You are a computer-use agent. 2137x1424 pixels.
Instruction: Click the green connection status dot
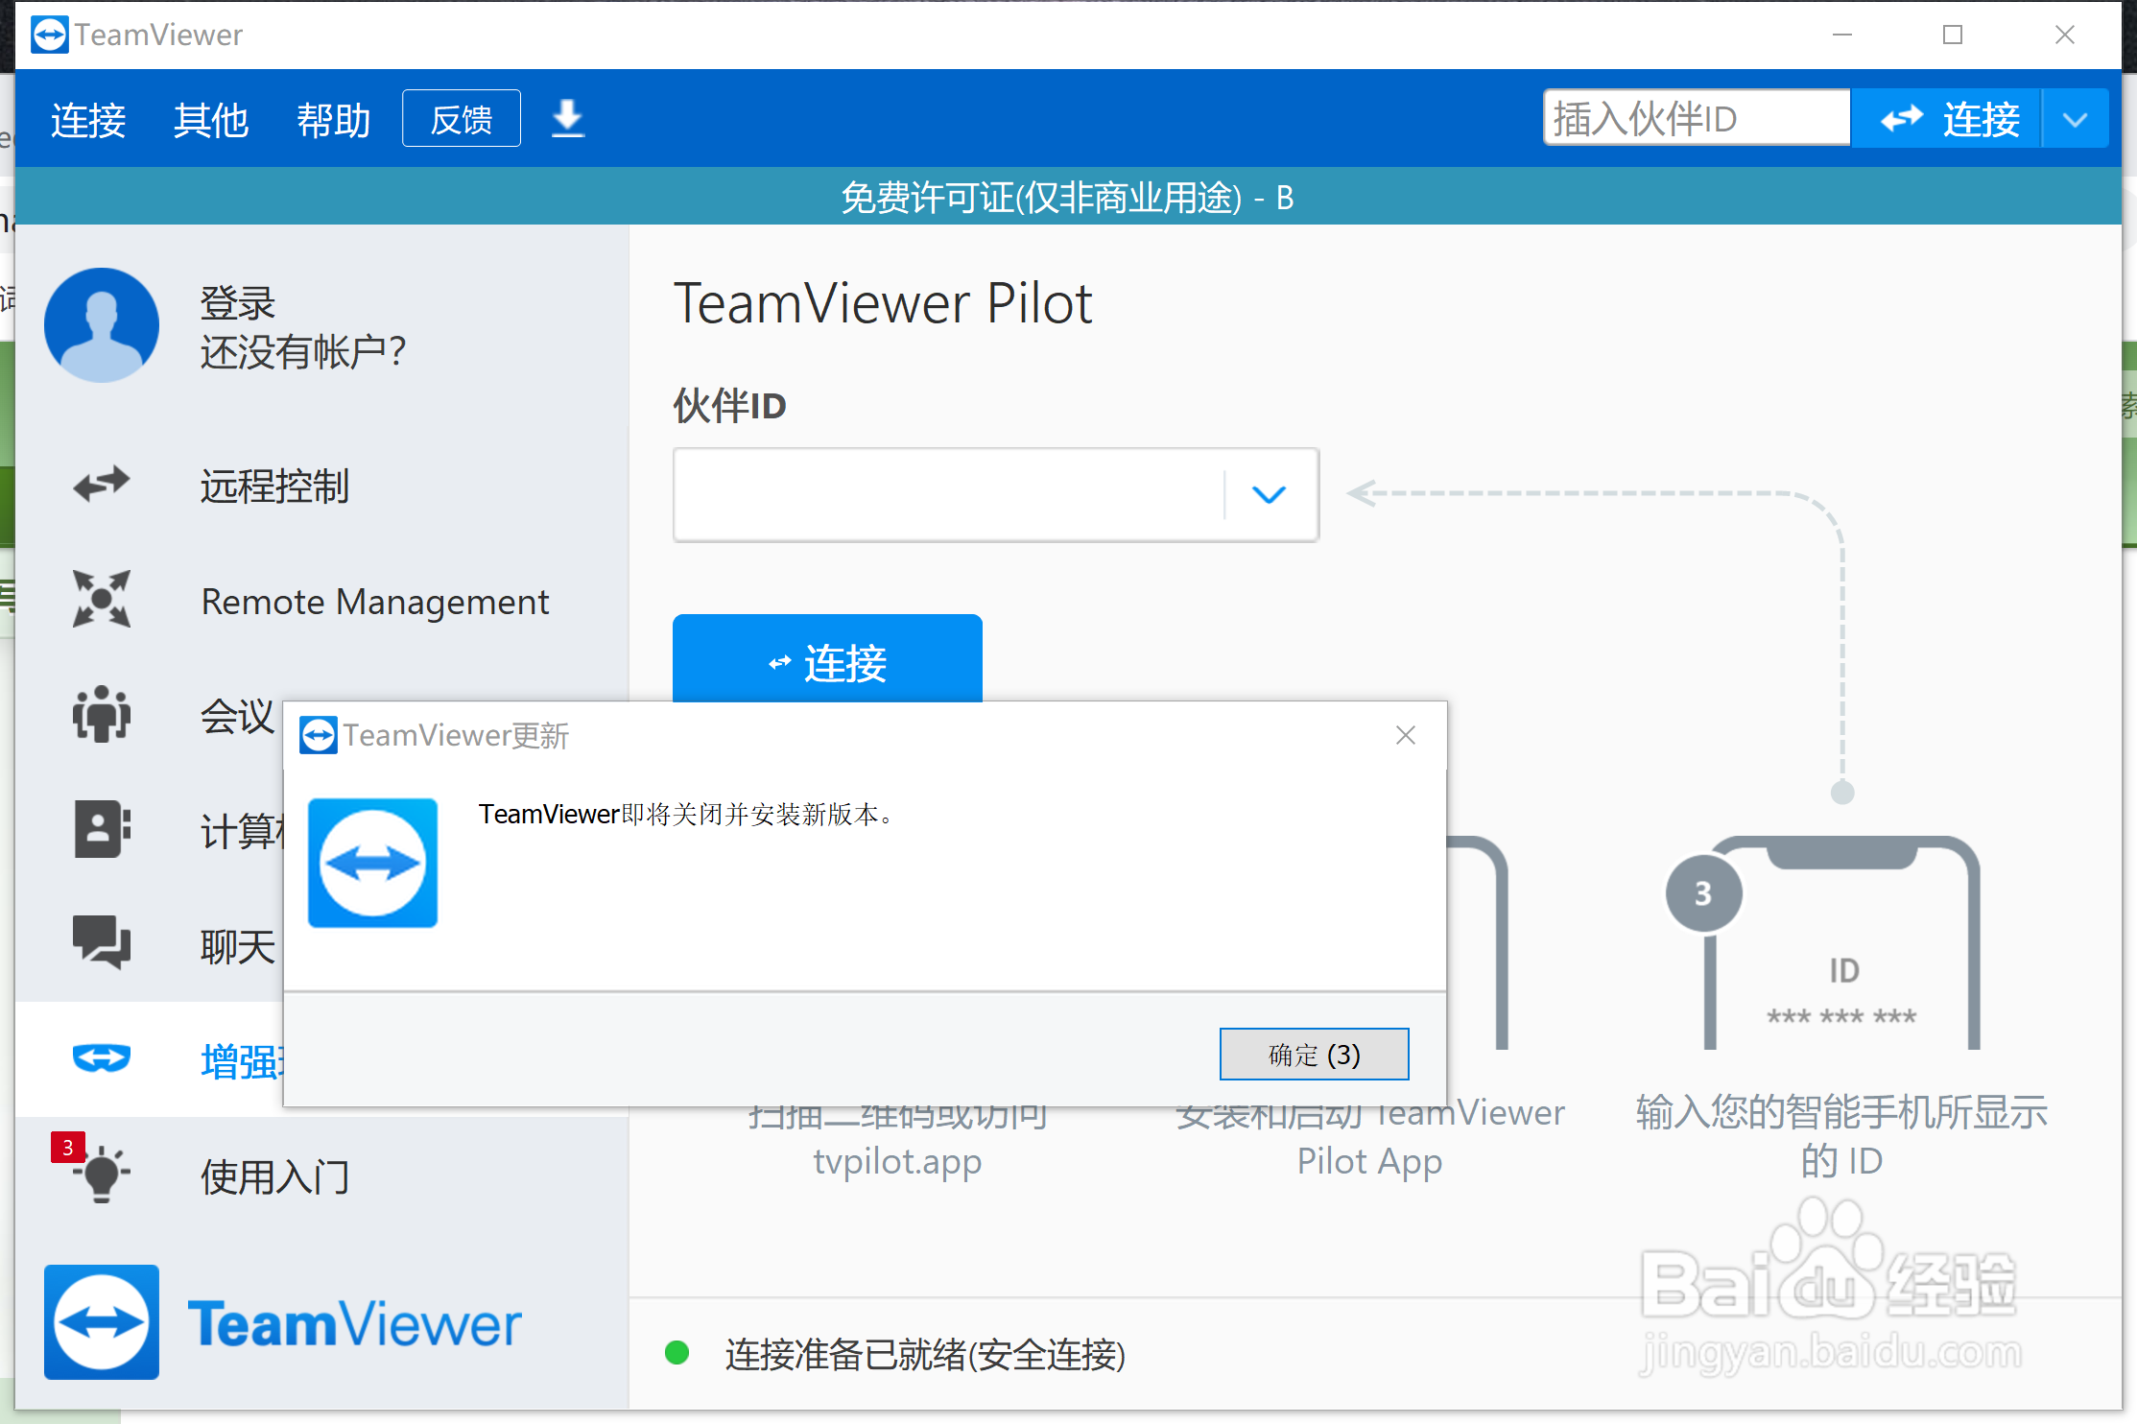coord(677,1353)
